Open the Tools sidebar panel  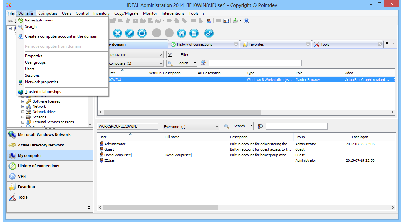pyautogui.click(x=50, y=197)
